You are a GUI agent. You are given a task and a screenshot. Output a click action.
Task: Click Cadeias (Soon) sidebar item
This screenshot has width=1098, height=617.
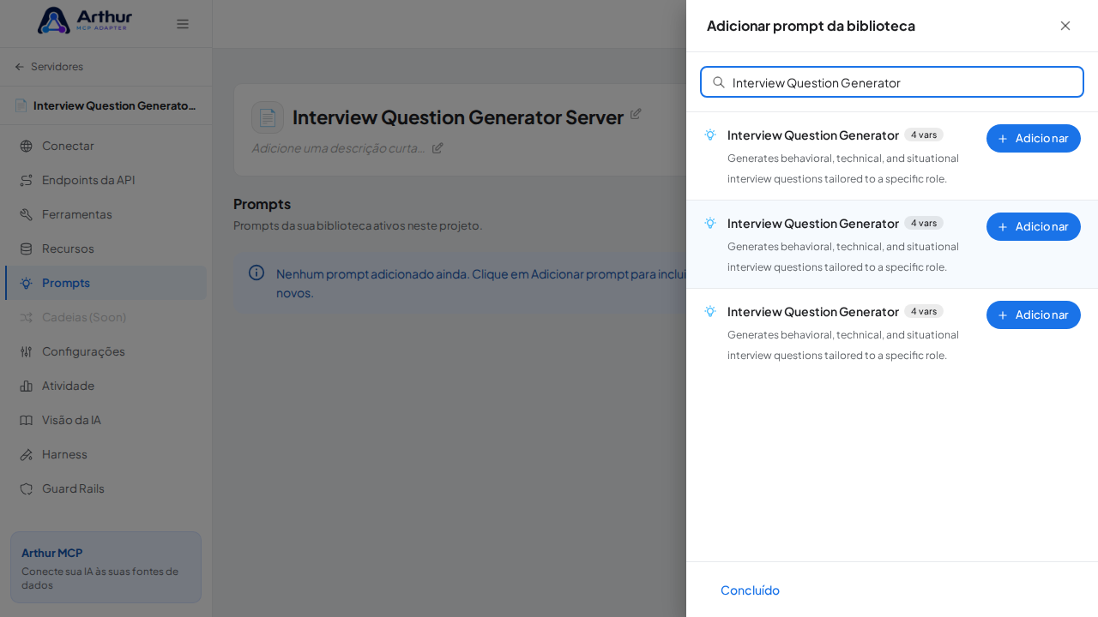coord(106,317)
